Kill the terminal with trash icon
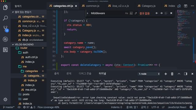The width and height of the screenshot is (196, 110). point(172,74)
